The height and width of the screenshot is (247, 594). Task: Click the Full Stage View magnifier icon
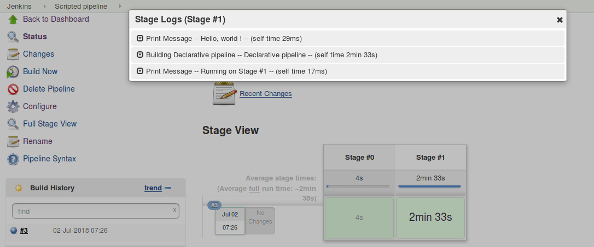coord(13,124)
